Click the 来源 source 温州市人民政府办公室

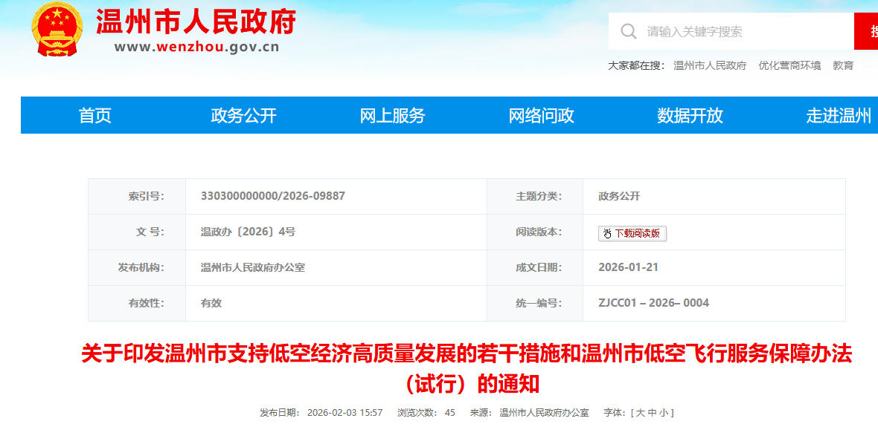(544, 413)
